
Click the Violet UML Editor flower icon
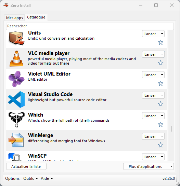click(x=16, y=79)
